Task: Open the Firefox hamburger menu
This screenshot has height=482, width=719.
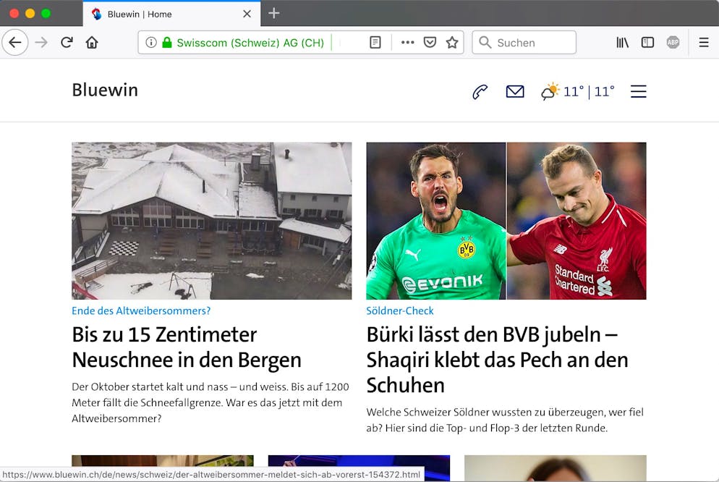Action: pyautogui.click(x=703, y=43)
